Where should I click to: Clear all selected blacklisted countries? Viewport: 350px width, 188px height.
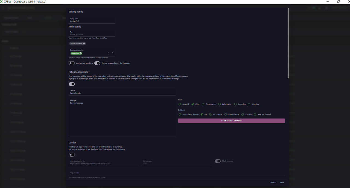pyautogui.click(x=108, y=52)
